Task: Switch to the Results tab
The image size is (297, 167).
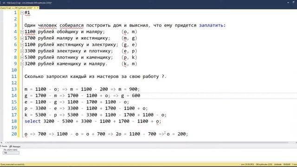Action: pyautogui.click(x=4, y=147)
